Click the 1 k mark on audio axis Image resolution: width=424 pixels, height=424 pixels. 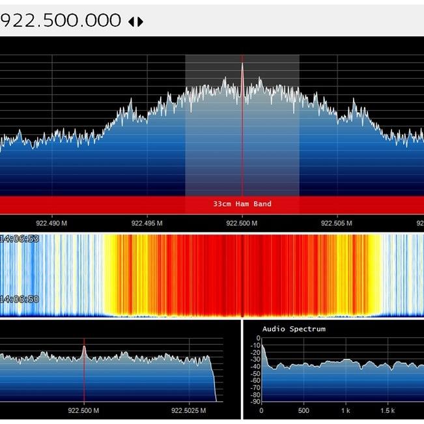click(x=346, y=411)
